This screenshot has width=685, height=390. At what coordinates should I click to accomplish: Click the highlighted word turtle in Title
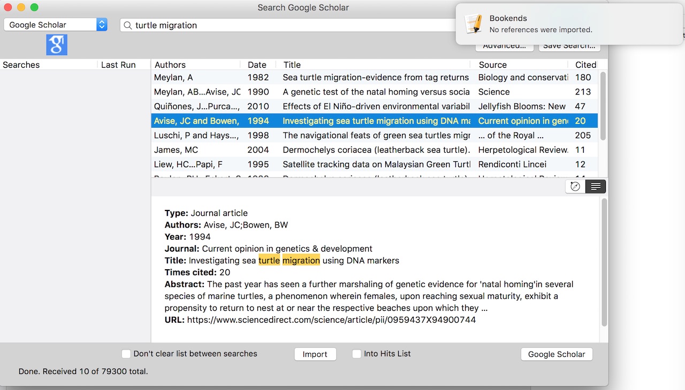point(269,261)
